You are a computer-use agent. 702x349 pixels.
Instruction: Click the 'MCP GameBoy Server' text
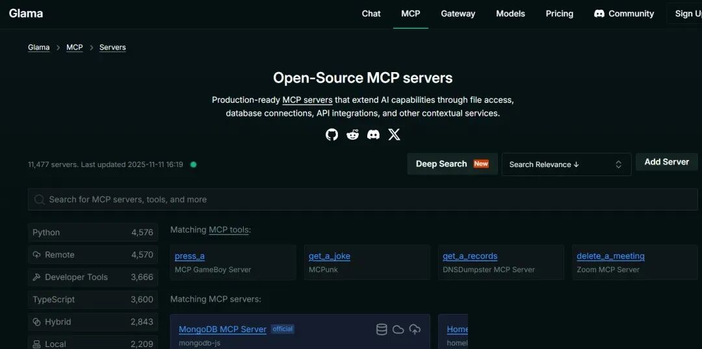[213, 270]
